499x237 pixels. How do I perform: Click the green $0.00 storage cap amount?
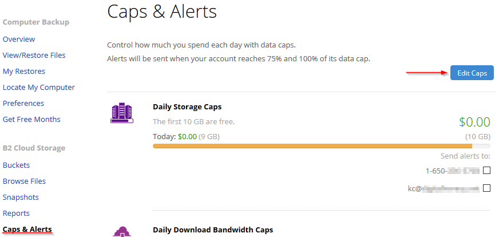[474, 122]
